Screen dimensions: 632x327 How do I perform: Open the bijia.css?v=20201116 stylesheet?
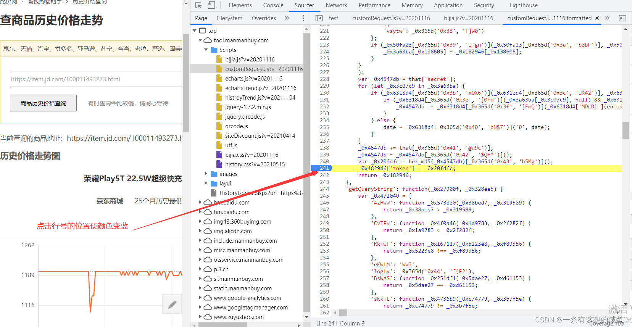click(252, 155)
